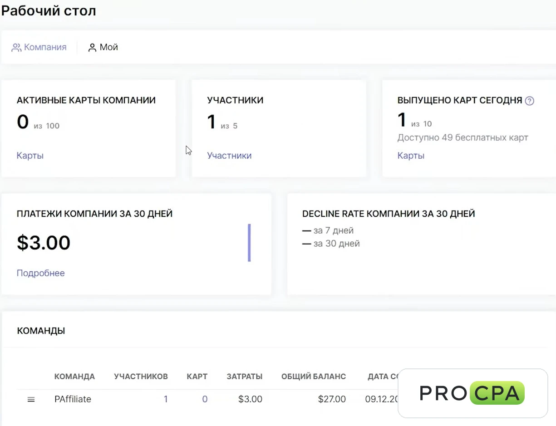The width and height of the screenshot is (556, 426).
Task: Click cards count 0 in PAffiliate row
Action: [205, 399]
